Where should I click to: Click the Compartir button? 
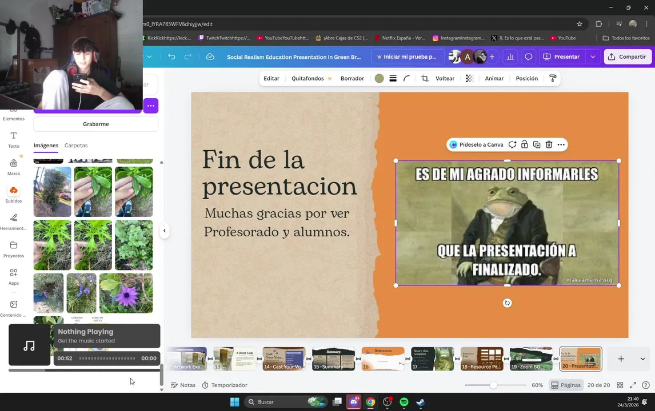(x=628, y=57)
